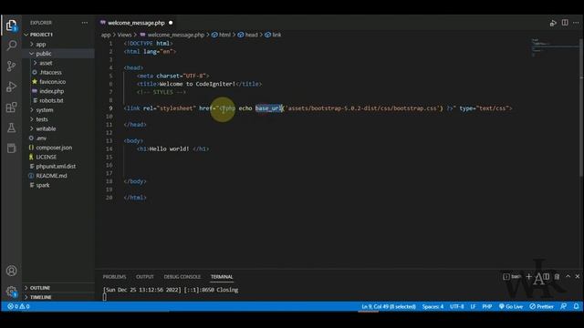584x328 pixels.
Task: Change the UTF-8 encoding
Action: 456,306
